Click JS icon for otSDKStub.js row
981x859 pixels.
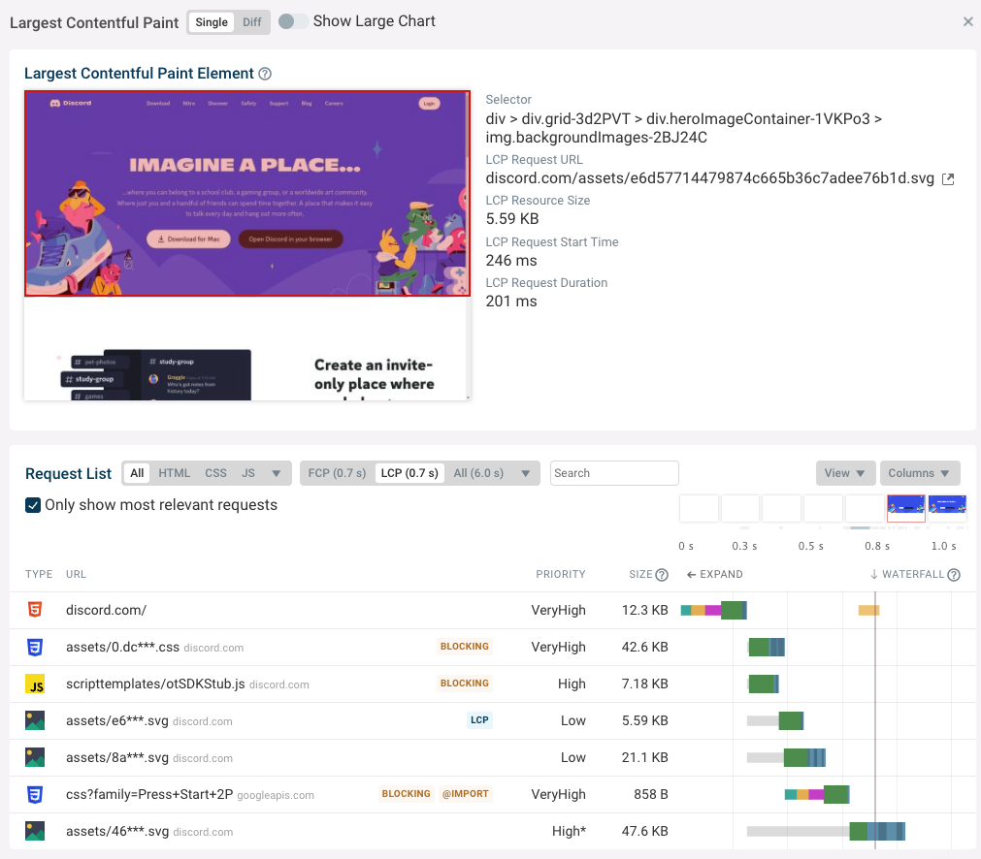pos(35,684)
